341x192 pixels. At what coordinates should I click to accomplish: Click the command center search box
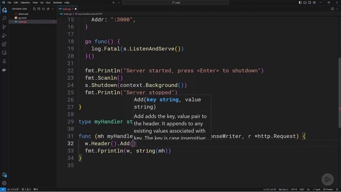(x=175, y=3)
